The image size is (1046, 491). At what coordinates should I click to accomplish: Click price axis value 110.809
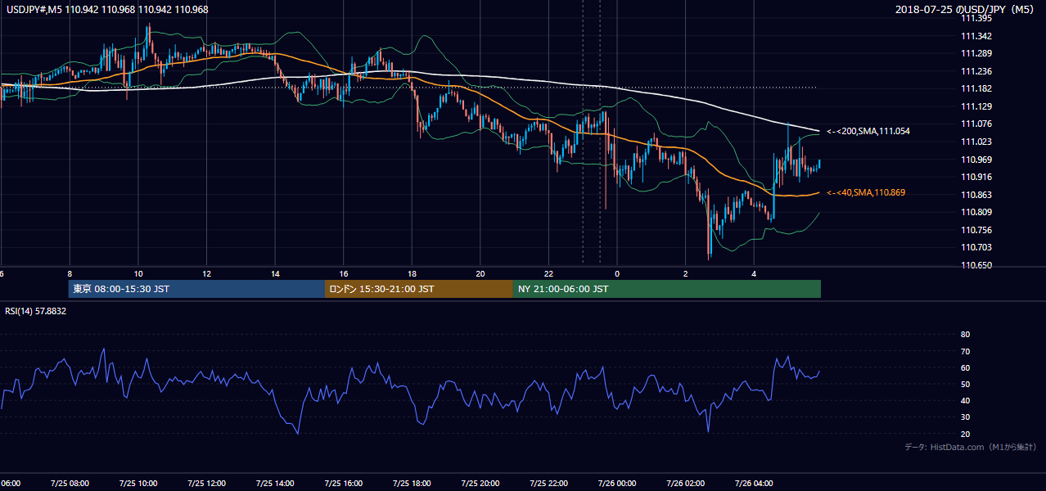coord(976,212)
